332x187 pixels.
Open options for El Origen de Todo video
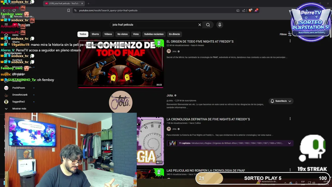[x=290, y=41]
